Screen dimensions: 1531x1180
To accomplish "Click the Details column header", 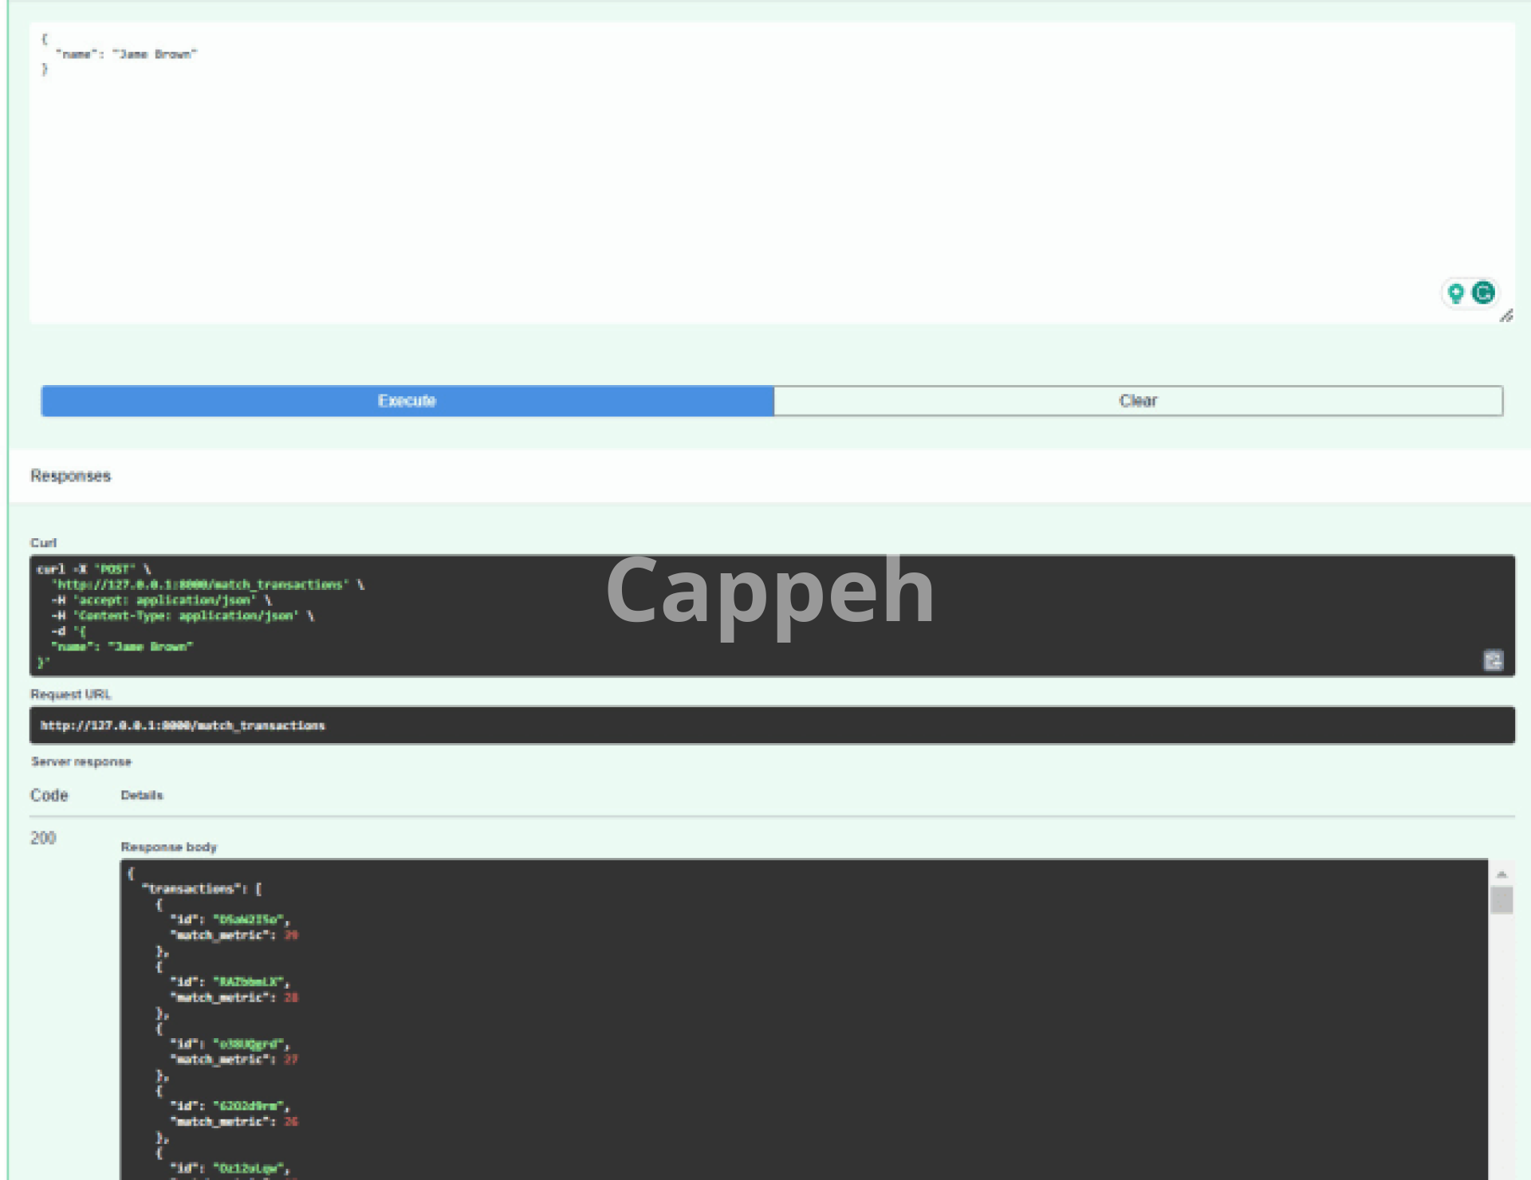I will 142,795.
